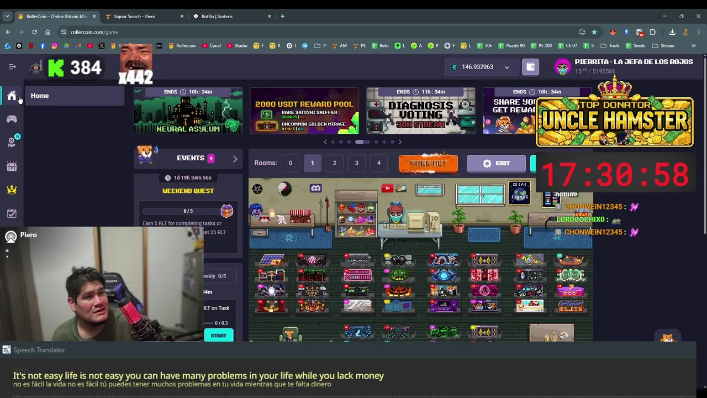The width and height of the screenshot is (707, 398).
Task: Open the Home sidebar icon
Action: (x=12, y=96)
